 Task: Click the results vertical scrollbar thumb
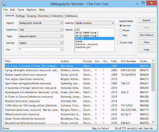pos(153,77)
